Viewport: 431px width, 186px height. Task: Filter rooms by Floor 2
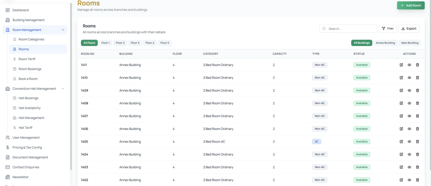120,43
